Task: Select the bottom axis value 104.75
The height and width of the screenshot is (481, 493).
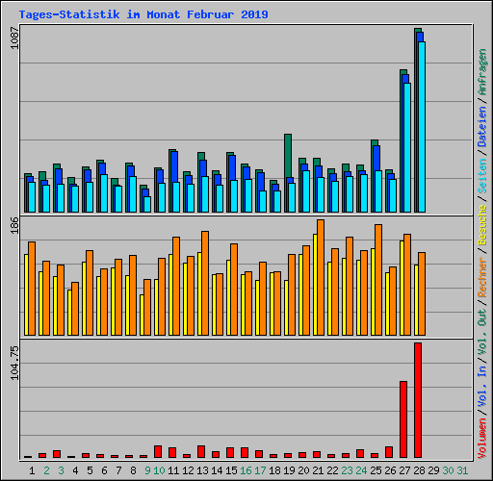Action: click(x=14, y=363)
